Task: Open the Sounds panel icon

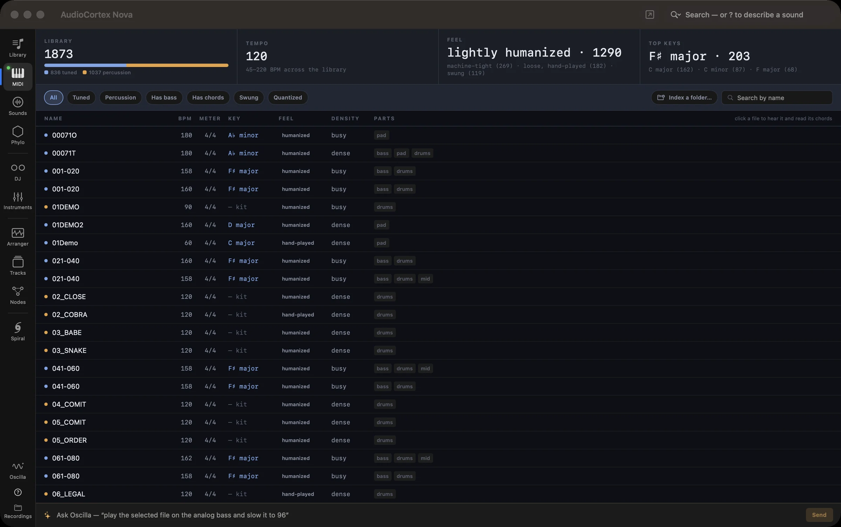Action: (18, 106)
